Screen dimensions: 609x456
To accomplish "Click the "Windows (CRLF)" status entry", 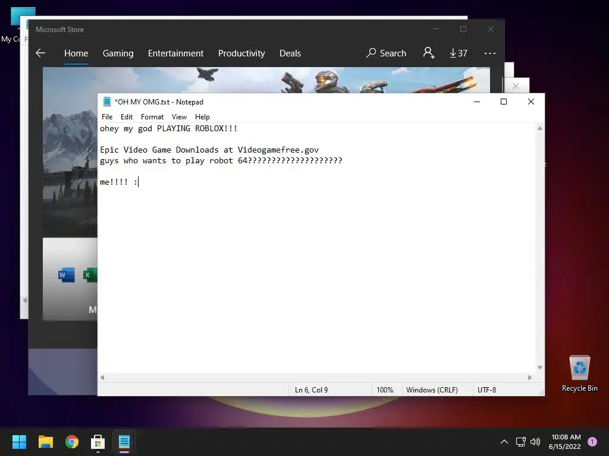I will point(432,389).
